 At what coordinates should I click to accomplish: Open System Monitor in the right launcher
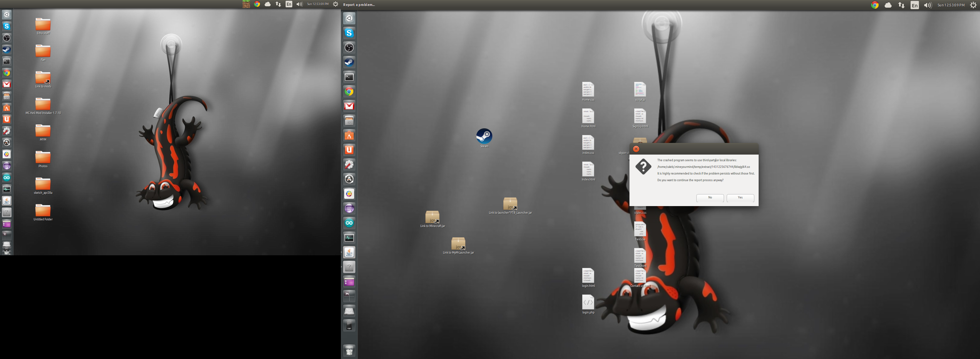[349, 238]
